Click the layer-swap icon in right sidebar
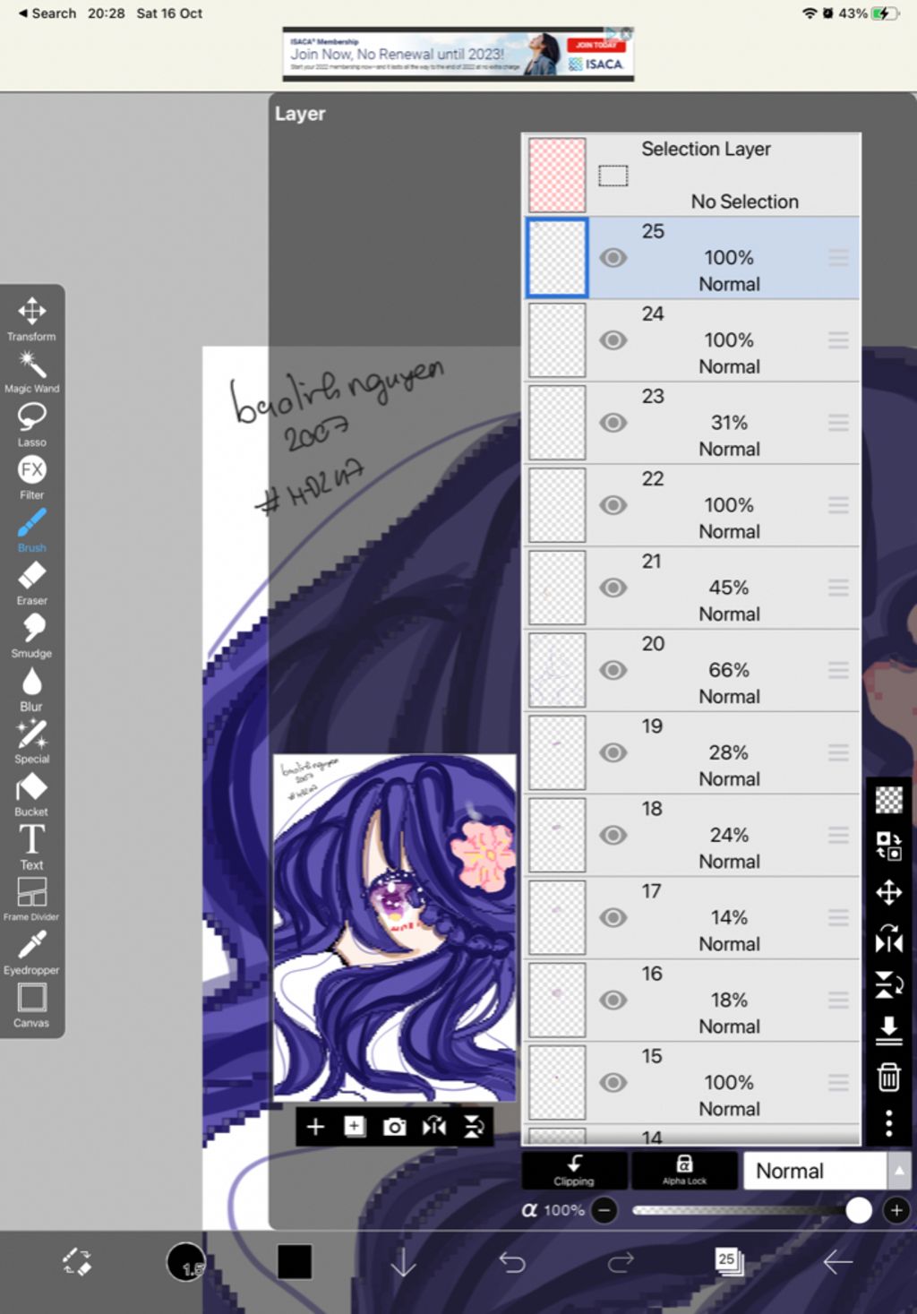This screenshot has width=917, height=1314. [888, 846]
